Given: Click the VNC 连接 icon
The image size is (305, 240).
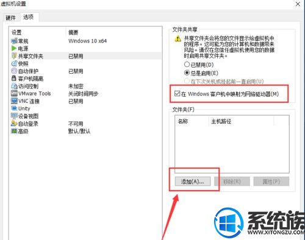Looking at the screenshot, I should 14,101.
